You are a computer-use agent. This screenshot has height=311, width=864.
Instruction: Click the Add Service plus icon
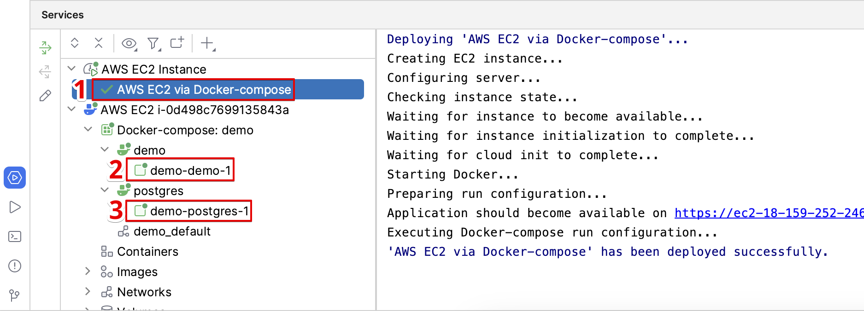click(206, 44)
